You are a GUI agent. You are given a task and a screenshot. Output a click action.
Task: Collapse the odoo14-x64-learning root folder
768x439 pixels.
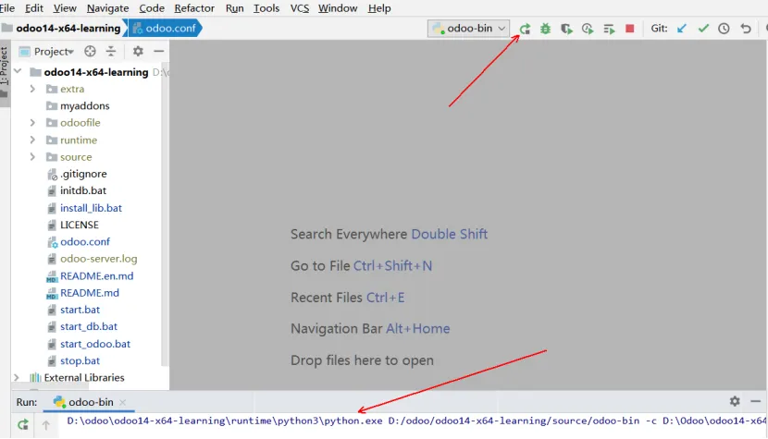click(18, 71)
